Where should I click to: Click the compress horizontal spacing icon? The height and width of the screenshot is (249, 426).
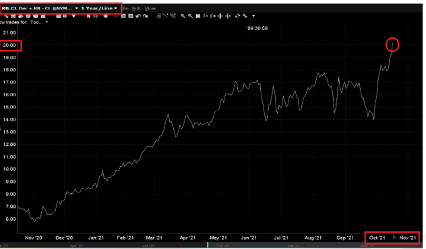click(x=228, y=16)
